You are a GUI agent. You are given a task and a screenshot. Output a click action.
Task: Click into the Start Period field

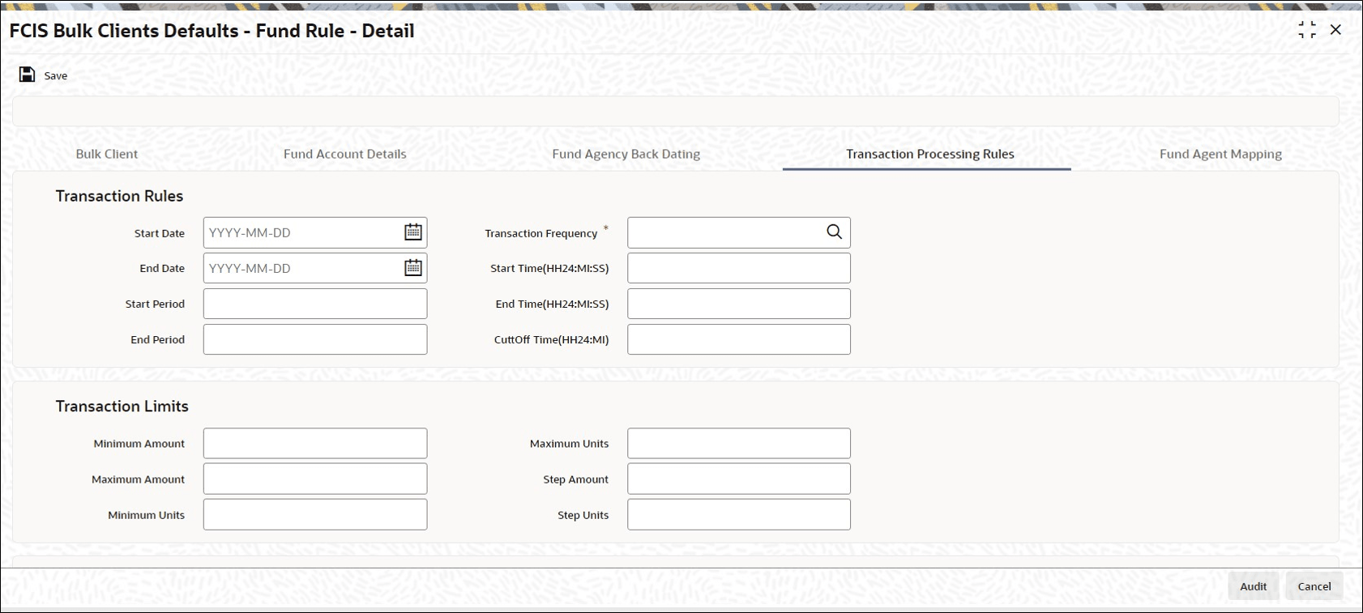tap(315, 304)
